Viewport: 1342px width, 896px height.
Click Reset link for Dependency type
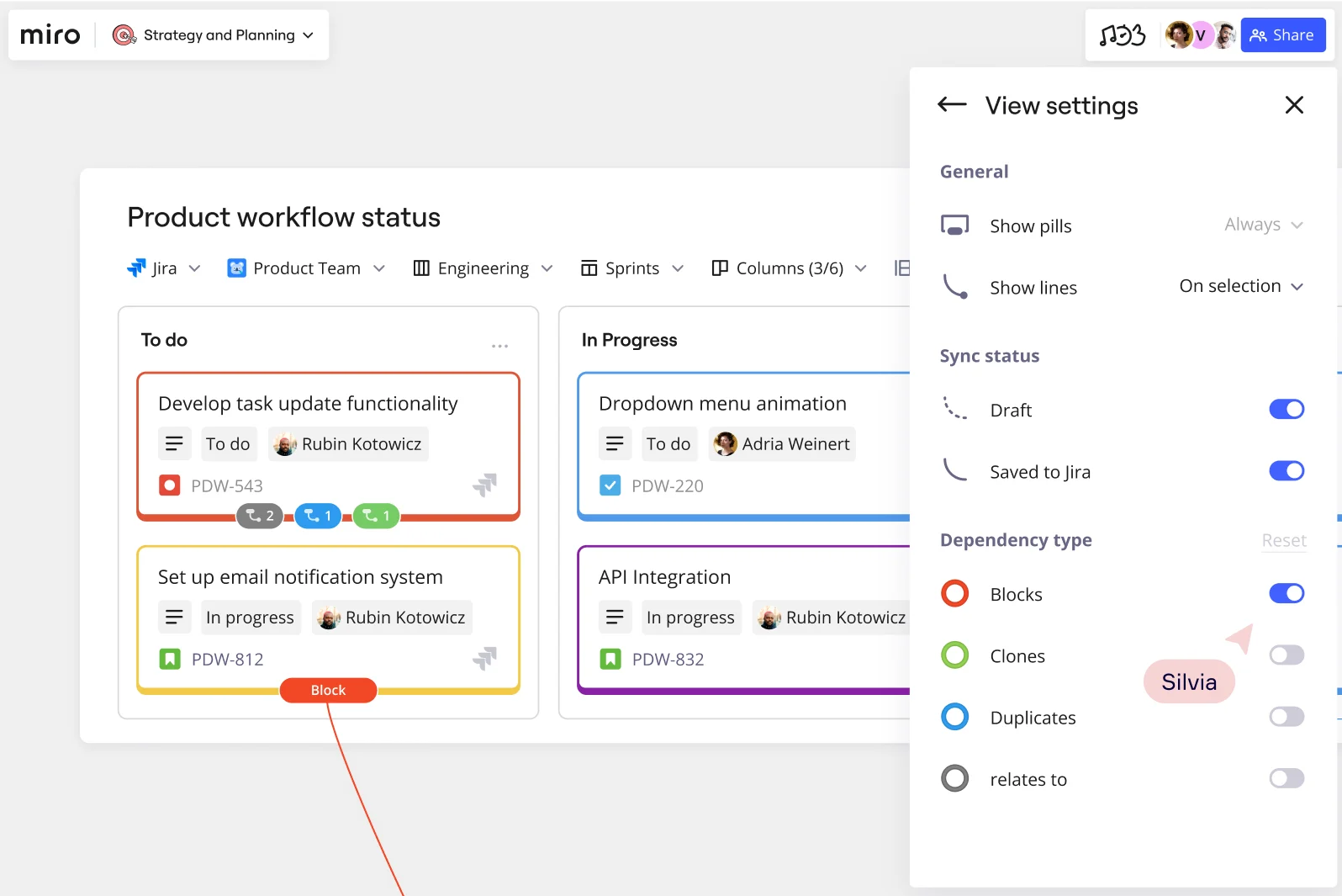pyautogui.click(x=1283, y=540)
